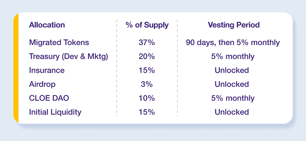This screenshot has width=306, height=141.
Task: Select the Airdrop row label
Action: point(42,84)
